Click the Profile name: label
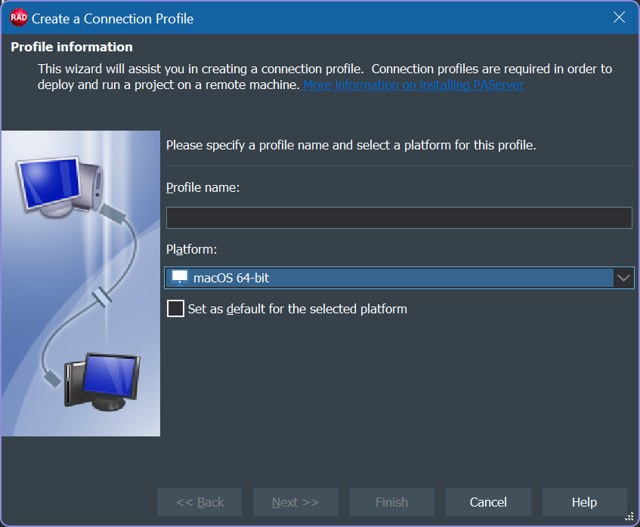The image size is (640, 527). point(203,188)
